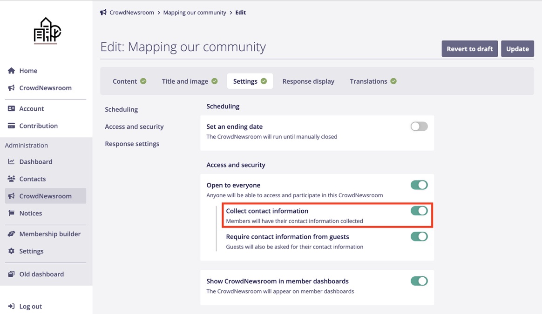542x314 pixels.
Task: Switch to the Response display tab
Action: tap(308, 81)
